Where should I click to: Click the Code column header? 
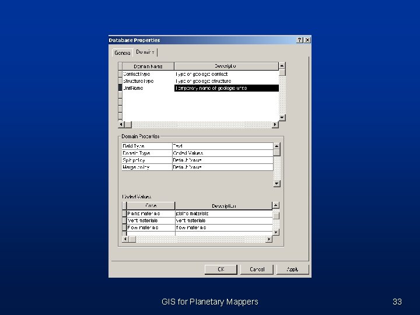point(150,206)
